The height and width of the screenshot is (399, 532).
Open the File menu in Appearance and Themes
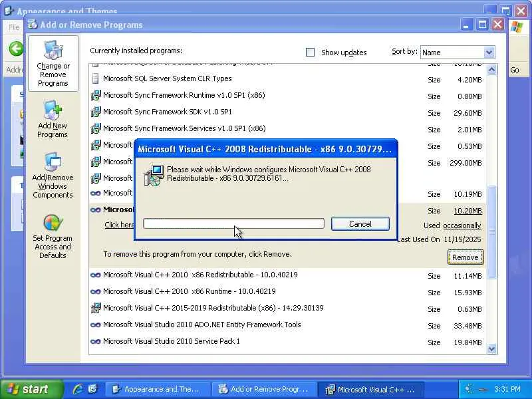pos(14,27)
